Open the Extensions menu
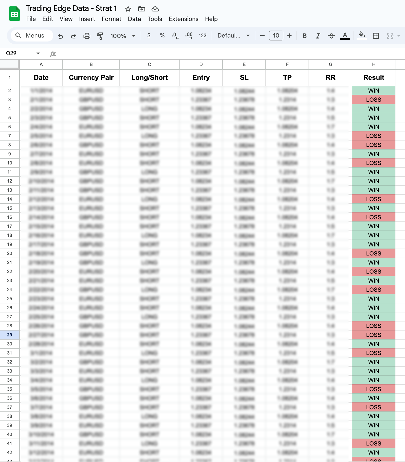The width and height of the screenshot is (405, 462). pos(184,19)
